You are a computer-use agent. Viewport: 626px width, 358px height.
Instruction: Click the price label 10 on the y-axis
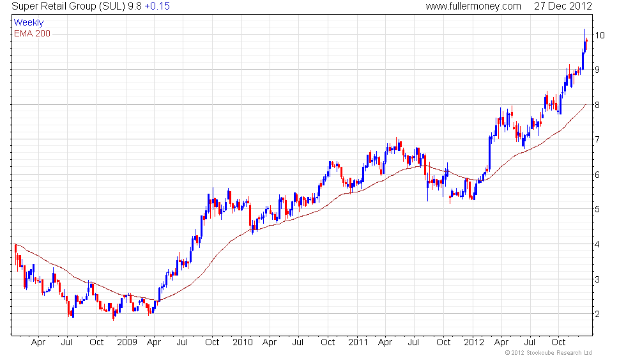click(x=601, y=35)
